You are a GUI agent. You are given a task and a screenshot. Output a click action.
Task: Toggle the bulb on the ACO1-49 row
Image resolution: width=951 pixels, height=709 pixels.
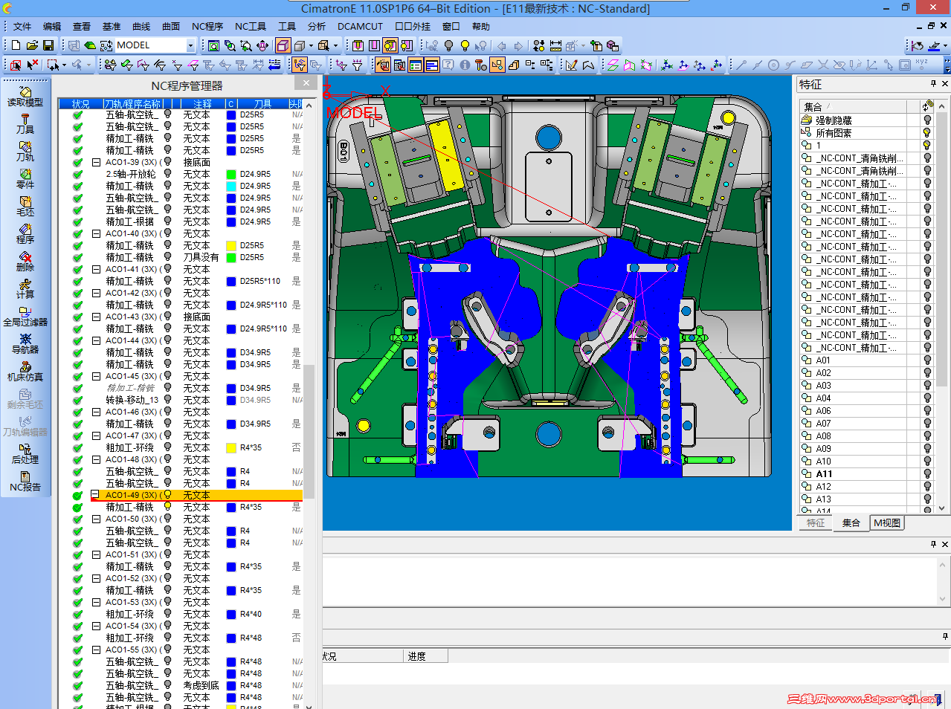point(167,495)
